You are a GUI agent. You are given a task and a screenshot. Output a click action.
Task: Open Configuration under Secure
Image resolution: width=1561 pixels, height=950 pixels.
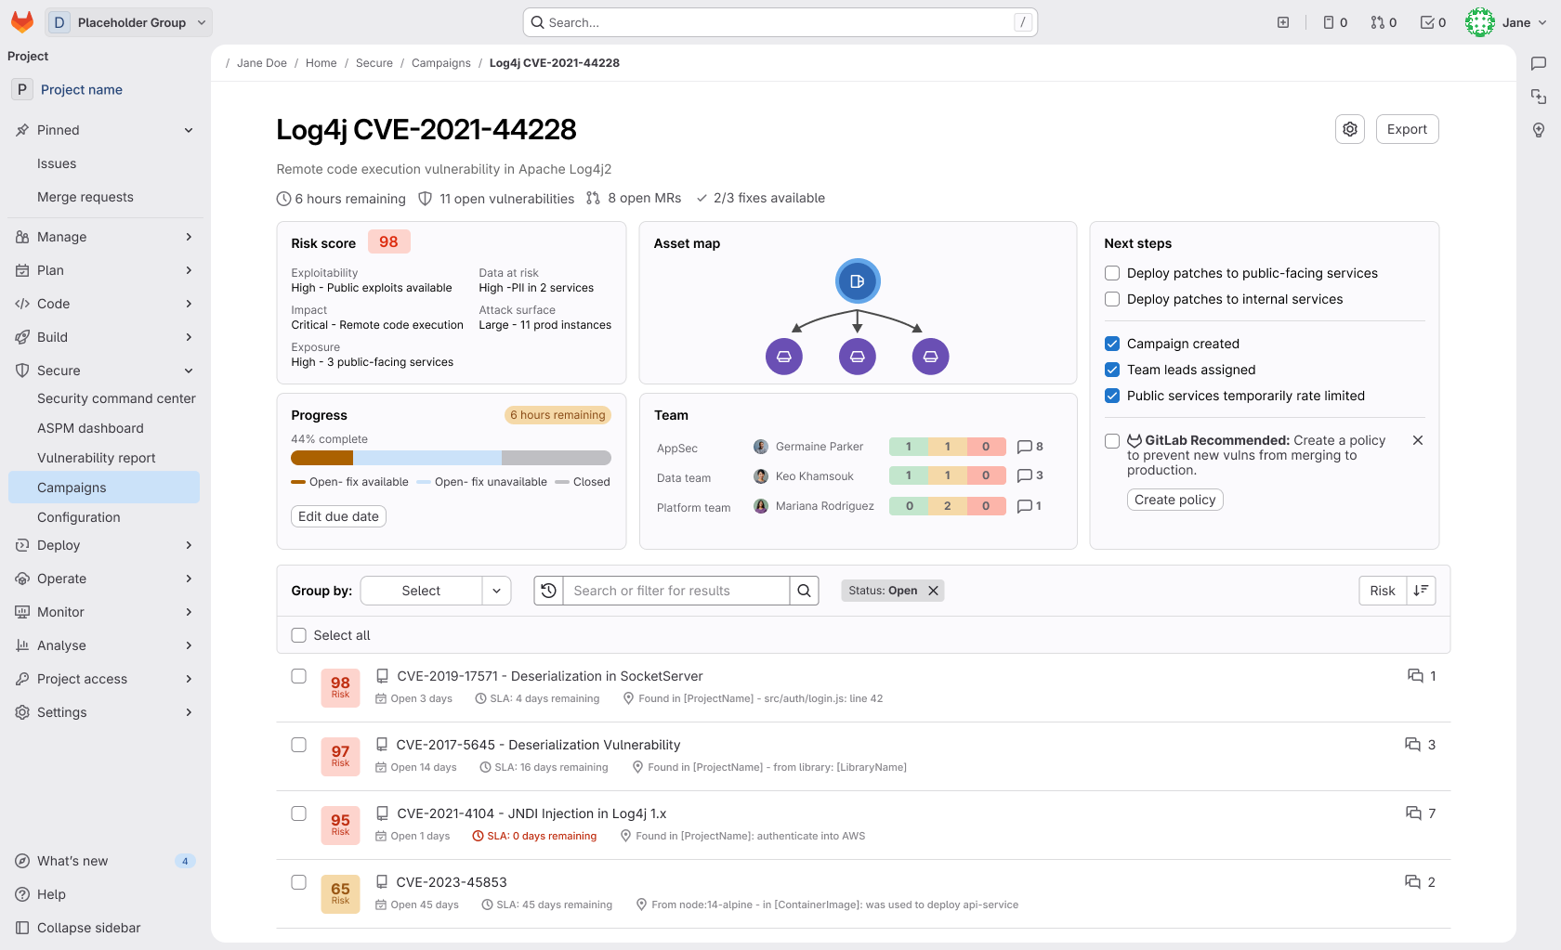(x=79, y=517)
